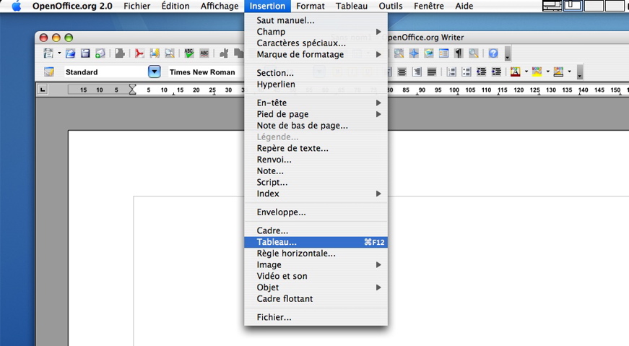Open the Outils menu
Screen dimensions: 629x346
[x=390, y=6]
